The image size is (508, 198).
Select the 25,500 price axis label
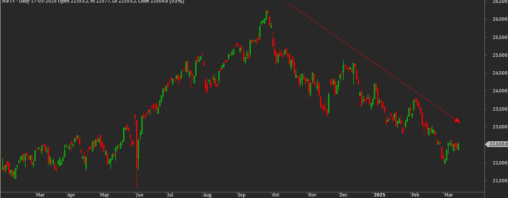coord(499,37)
